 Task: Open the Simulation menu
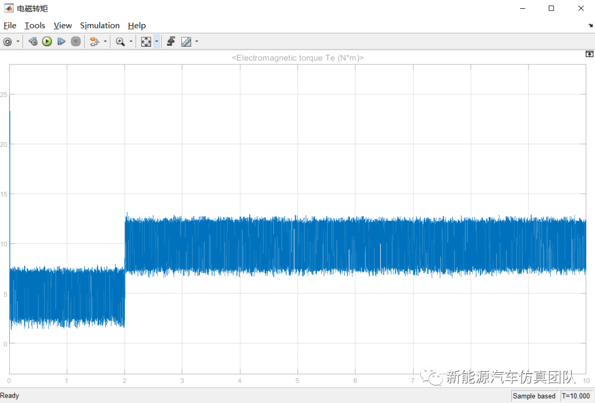[x=100, y=25]
